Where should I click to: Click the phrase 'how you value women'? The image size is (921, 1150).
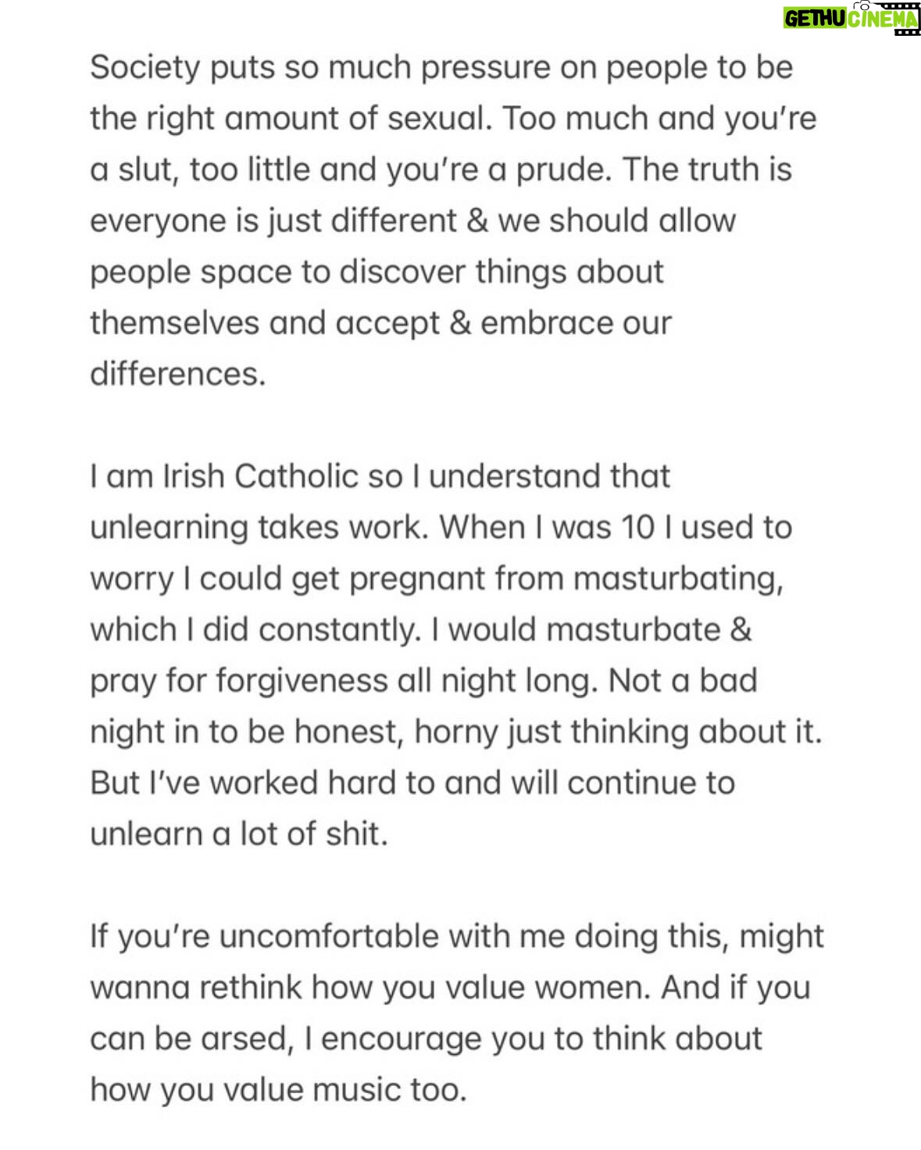[480, 988]
